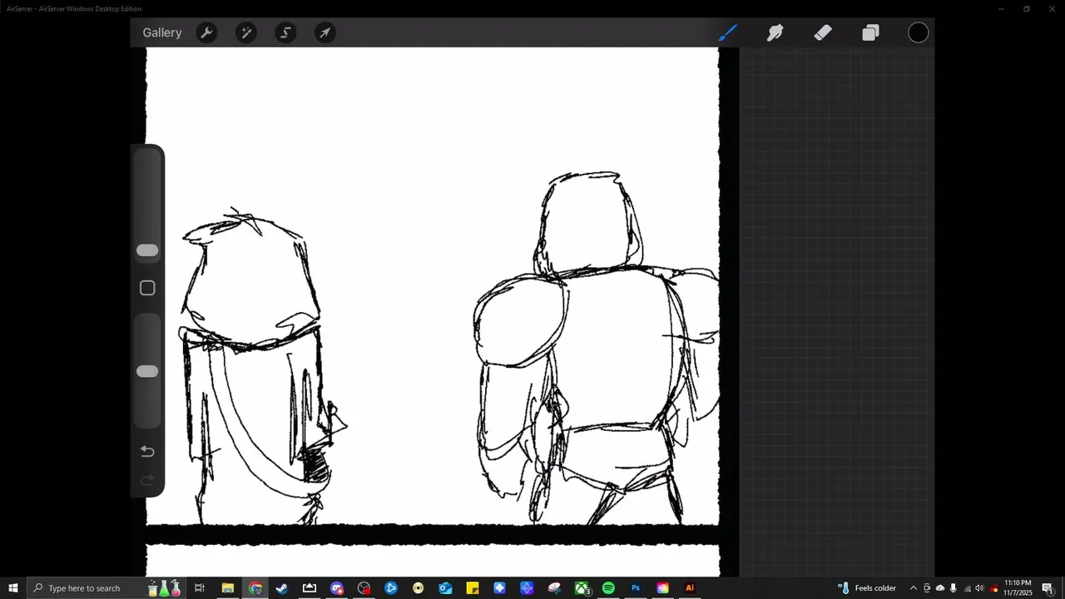This screenshot has height=599, width=1065.
Task: Open Task View on the taskbar
Action: 200,588
